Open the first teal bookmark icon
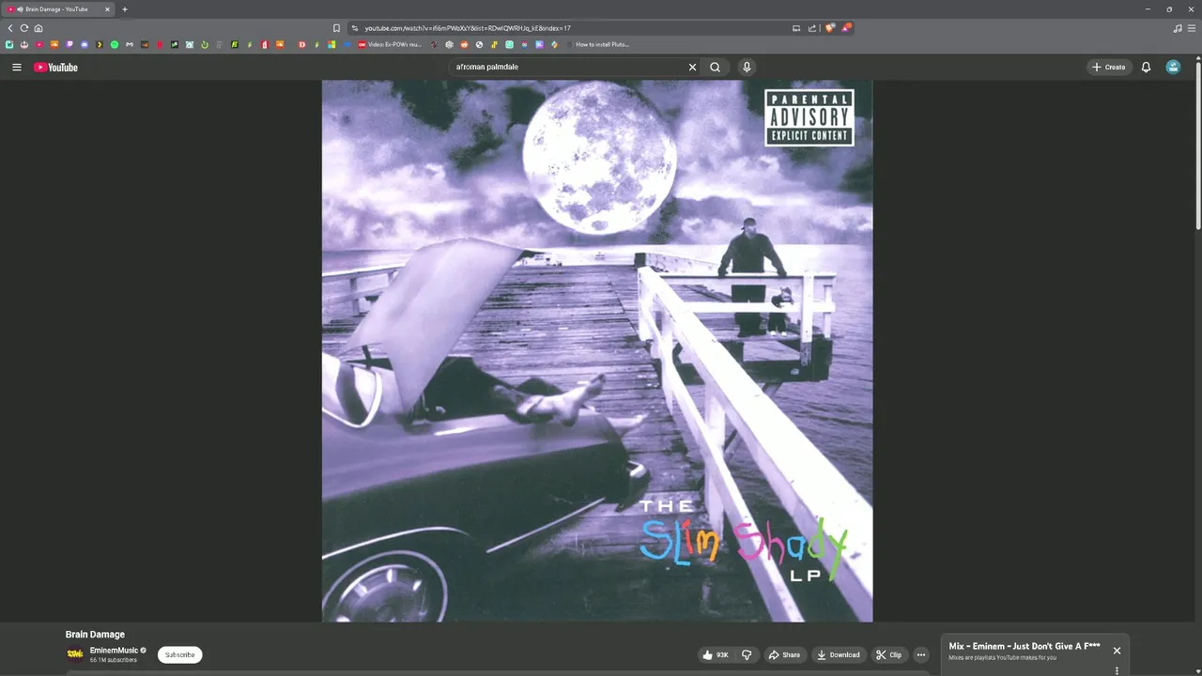This screenshot has height=676, width=1202. click(x=9, y=44)
